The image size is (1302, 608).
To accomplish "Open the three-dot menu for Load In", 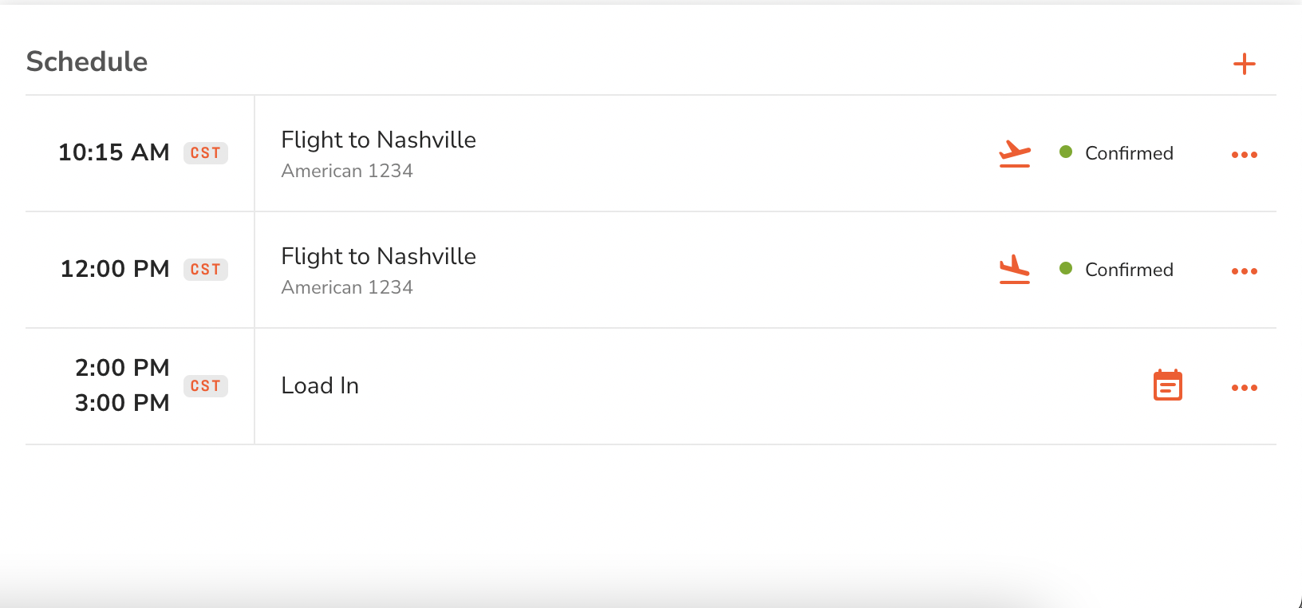I will (x=1244, y=388).
